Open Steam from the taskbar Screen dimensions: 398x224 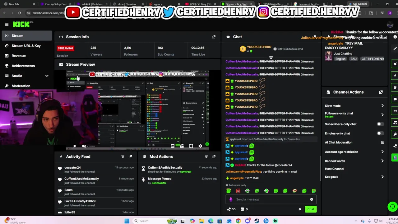pos(257,221)
